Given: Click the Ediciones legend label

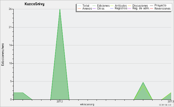Looking at the screenshot, I should pos(103,5).
